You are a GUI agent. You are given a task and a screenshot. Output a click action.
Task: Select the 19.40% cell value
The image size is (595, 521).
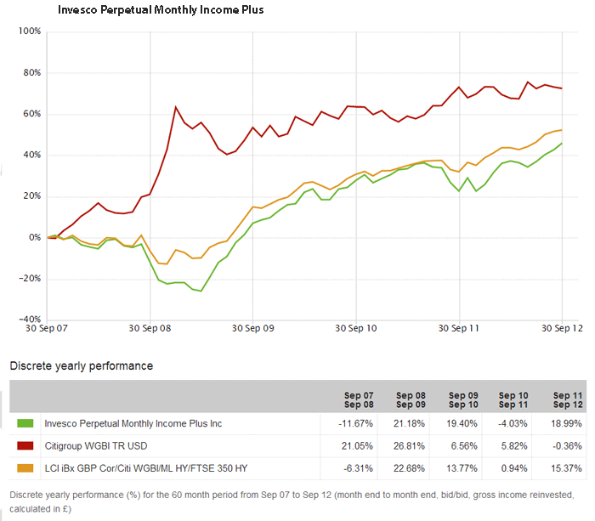click(x=462, y=423)
